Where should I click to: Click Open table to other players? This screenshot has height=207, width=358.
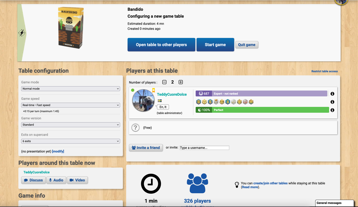pyautogui.click(x=161, y=45)
